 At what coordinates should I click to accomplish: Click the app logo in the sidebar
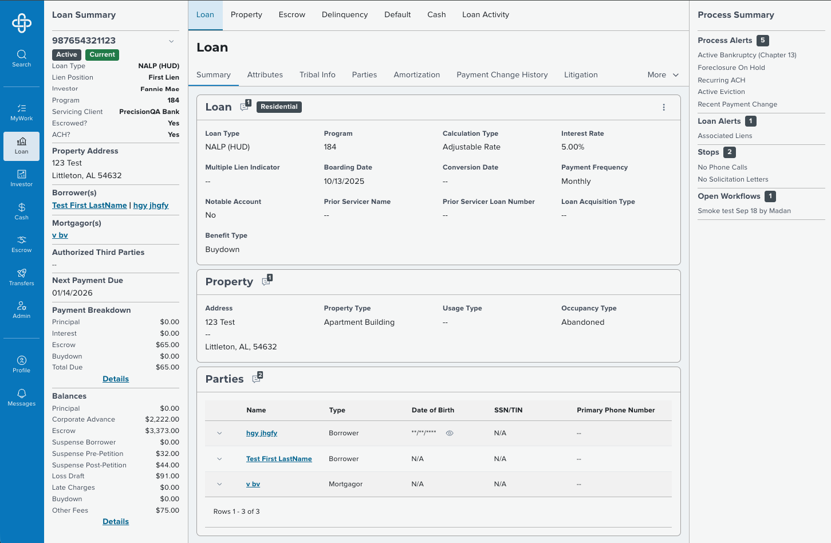[22, 23]
